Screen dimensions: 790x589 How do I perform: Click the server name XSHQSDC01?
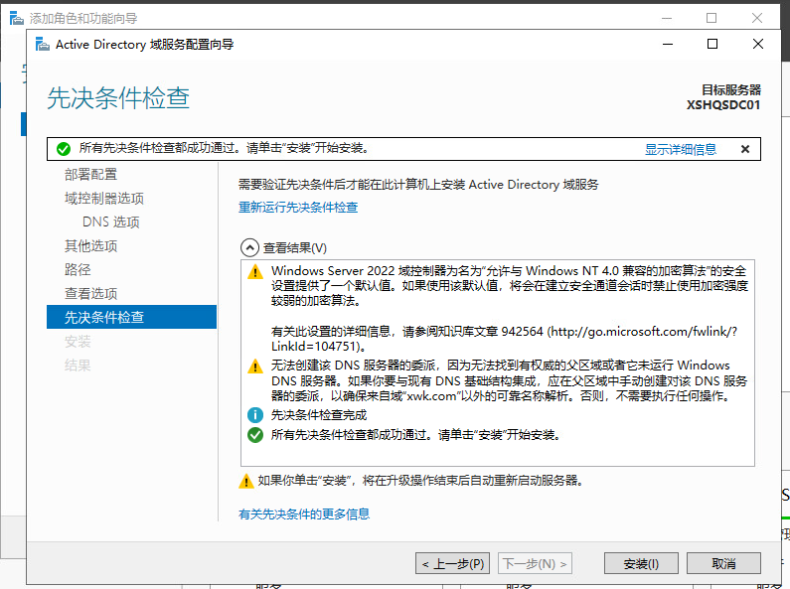coord(723,104)
